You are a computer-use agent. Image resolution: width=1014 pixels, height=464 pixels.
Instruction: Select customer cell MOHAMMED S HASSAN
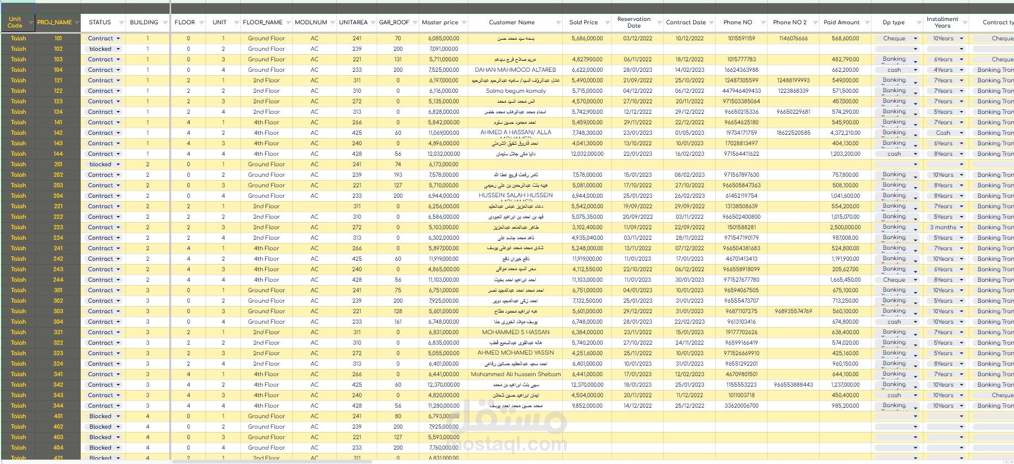515,333
